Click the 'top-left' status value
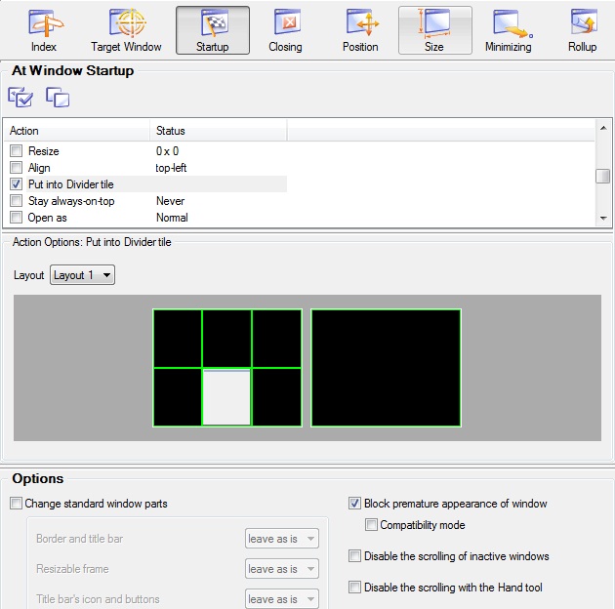 click(x=171, y=168)
